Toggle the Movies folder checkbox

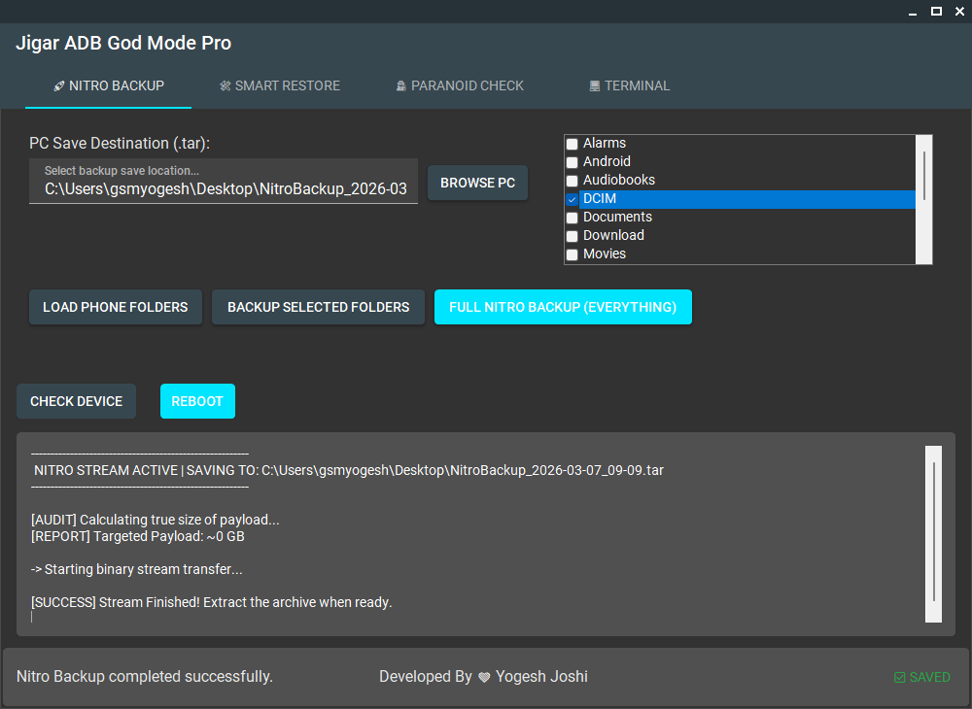tap(573, 254)
